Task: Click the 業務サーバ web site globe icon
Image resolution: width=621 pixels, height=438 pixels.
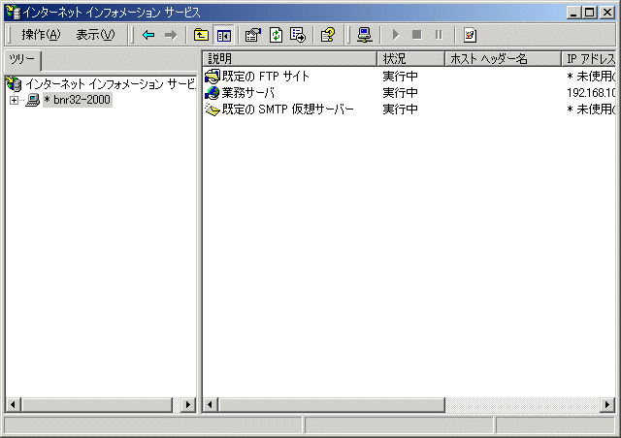Action: [212, 93]
